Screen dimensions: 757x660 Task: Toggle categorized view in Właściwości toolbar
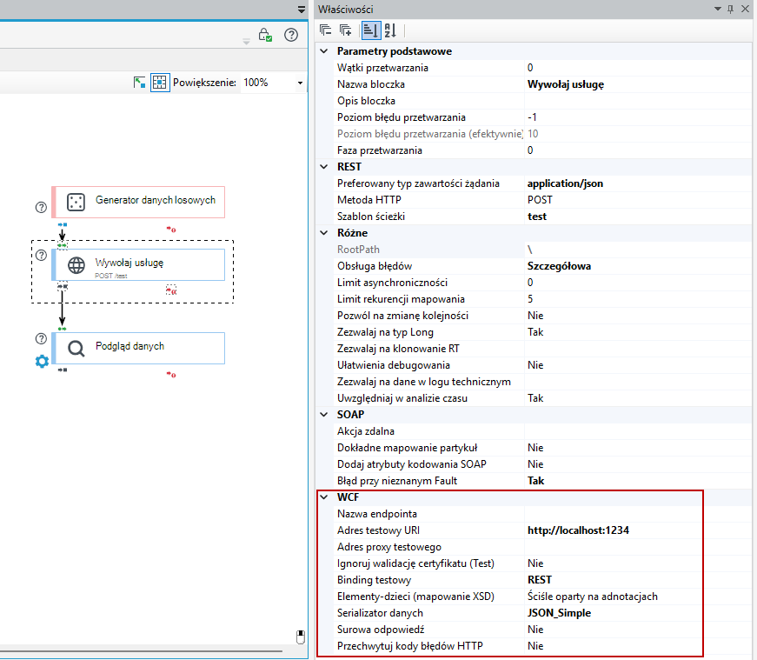(x=371, y=30)
